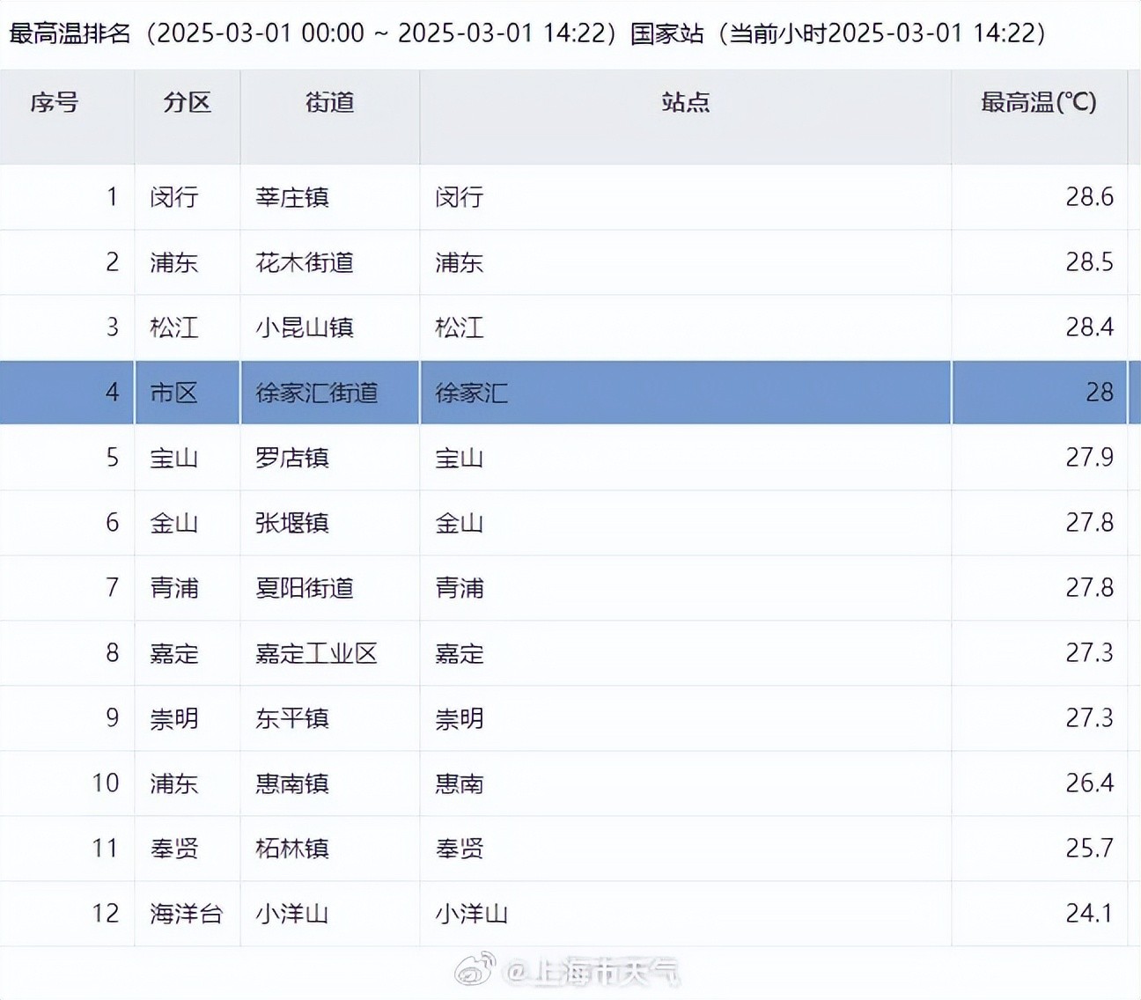Select the 站点 column header
Screen dimensions: 1141x1000
(x=685, y=103)
